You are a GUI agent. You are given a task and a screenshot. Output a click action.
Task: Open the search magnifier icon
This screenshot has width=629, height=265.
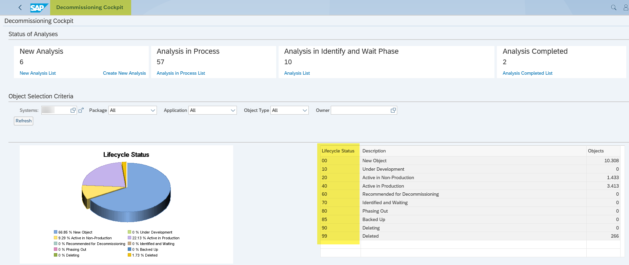click(613, 7)
